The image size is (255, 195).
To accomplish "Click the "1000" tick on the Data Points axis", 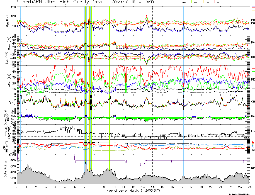I will tap(13, 155).
